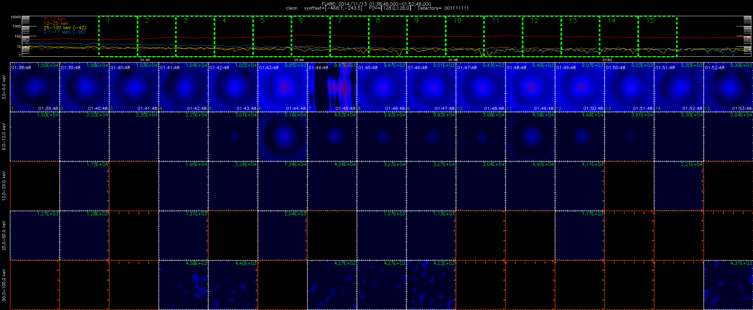Open the 6-12 keV image labeled 4.58E+04
Viewport: 753px width, 310px height.
pyautogui.click(x=530, y=137)
